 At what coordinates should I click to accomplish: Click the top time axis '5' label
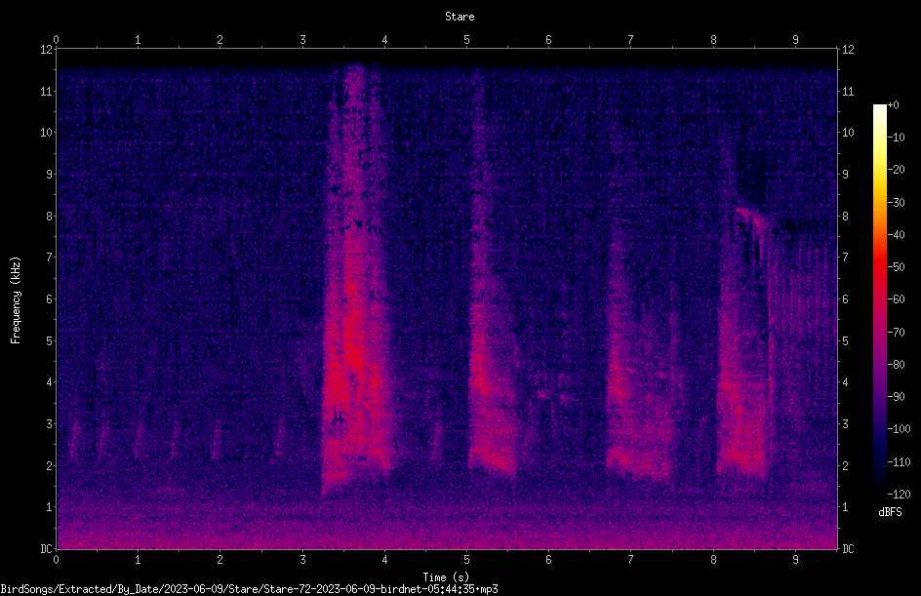467,39
